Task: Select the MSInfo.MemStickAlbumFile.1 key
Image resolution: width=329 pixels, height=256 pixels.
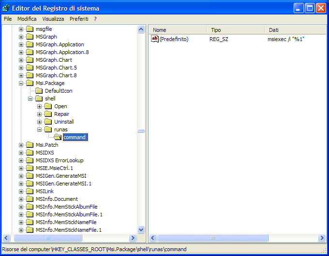Action: 69,214
